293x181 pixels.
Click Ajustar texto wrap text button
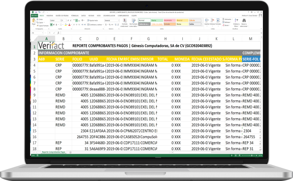click(x=93, y=20)
